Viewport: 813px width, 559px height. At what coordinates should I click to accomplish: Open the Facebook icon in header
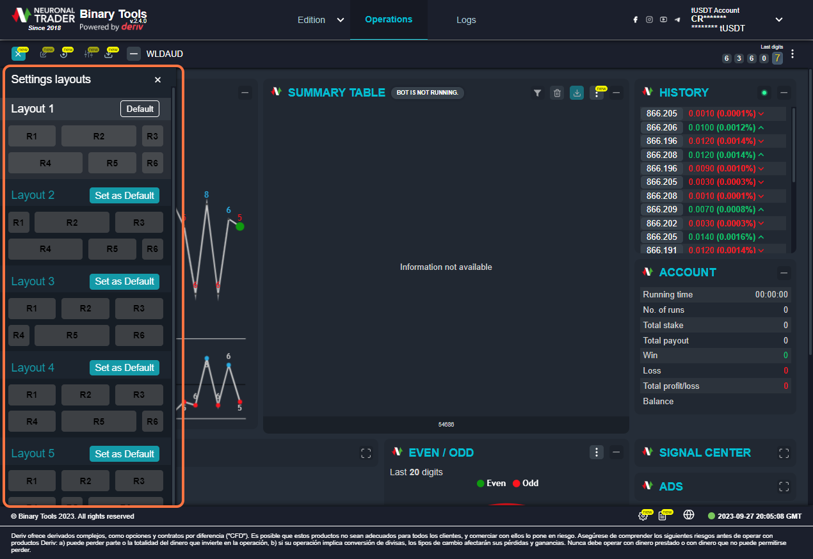[x=635, y=20]
